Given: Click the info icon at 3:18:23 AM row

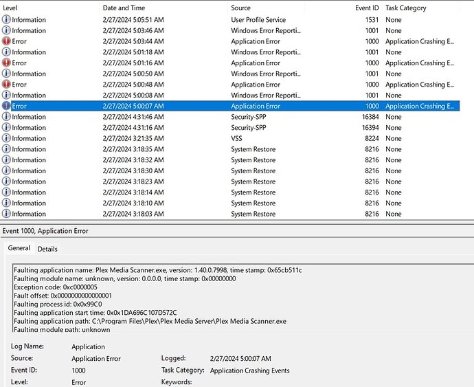Looking at the screenshot, I should [6, 181].
